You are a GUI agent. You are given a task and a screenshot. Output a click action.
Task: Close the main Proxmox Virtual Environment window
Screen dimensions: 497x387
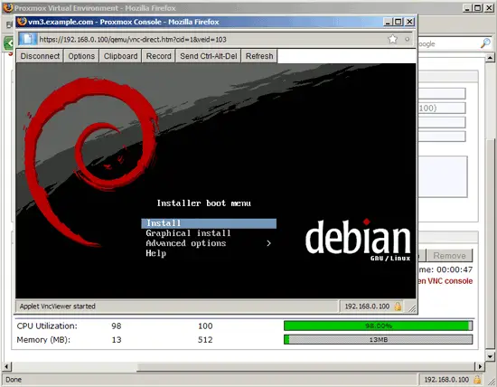490,8
